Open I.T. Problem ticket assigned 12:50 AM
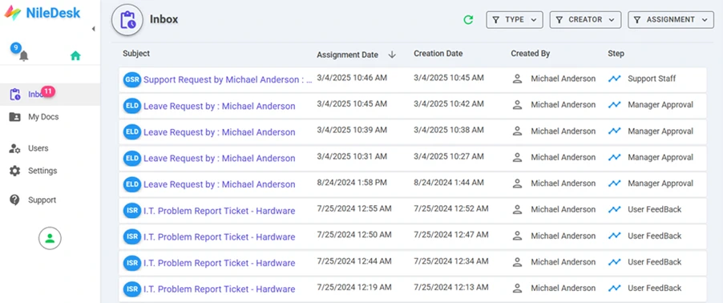Screen dimensions: 723x303 (219, 237)
